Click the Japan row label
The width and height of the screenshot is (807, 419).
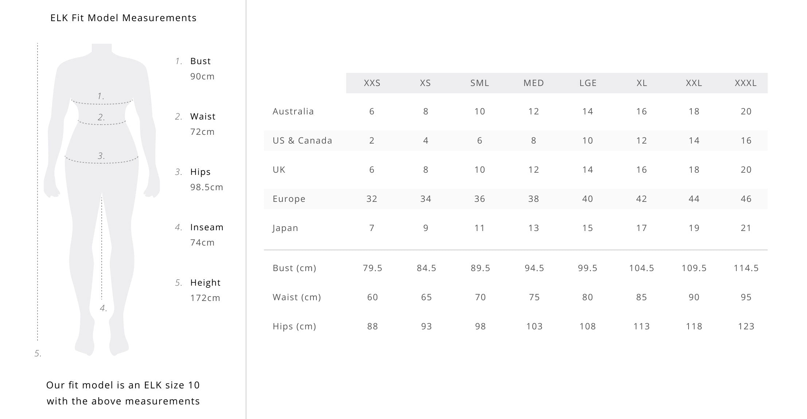click(285, 228)
